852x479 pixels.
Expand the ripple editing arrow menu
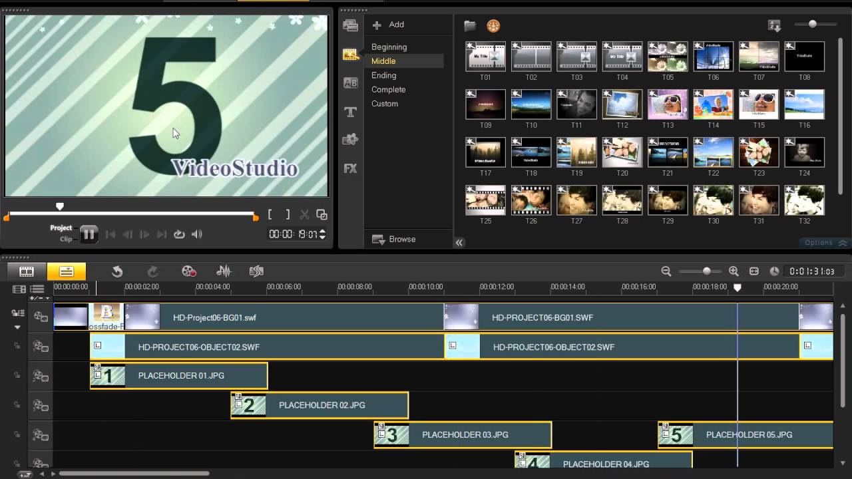pyautogui.click(x=18, y=327)
